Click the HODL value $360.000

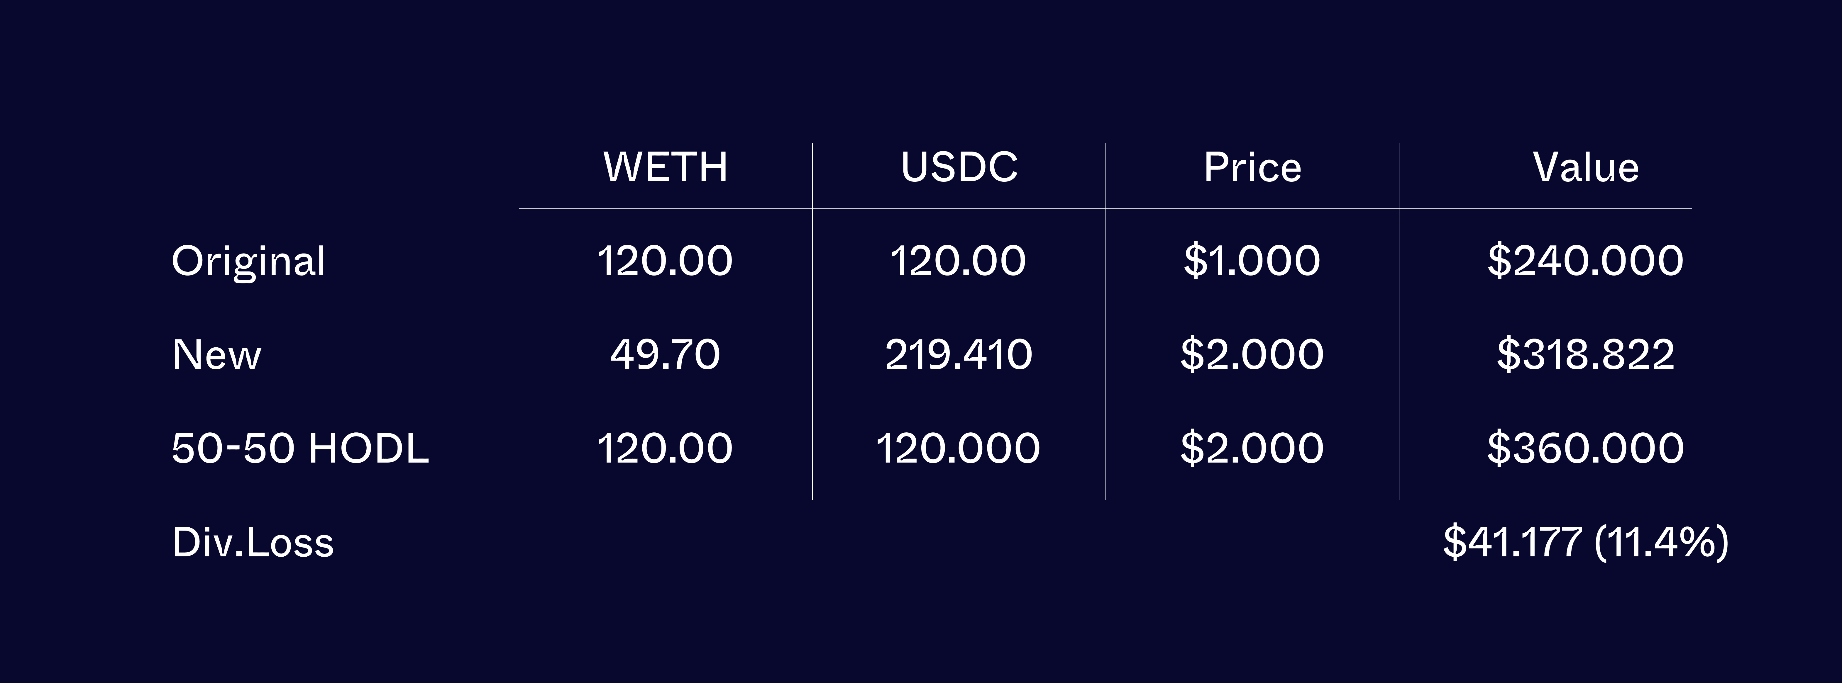[1585, 449]
